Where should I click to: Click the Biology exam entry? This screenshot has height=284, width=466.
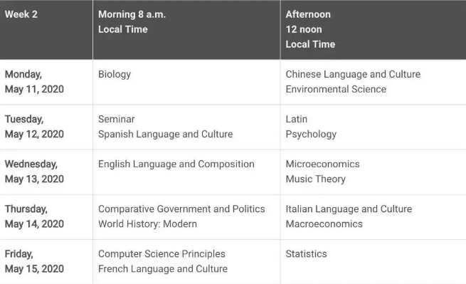(115, 74)
